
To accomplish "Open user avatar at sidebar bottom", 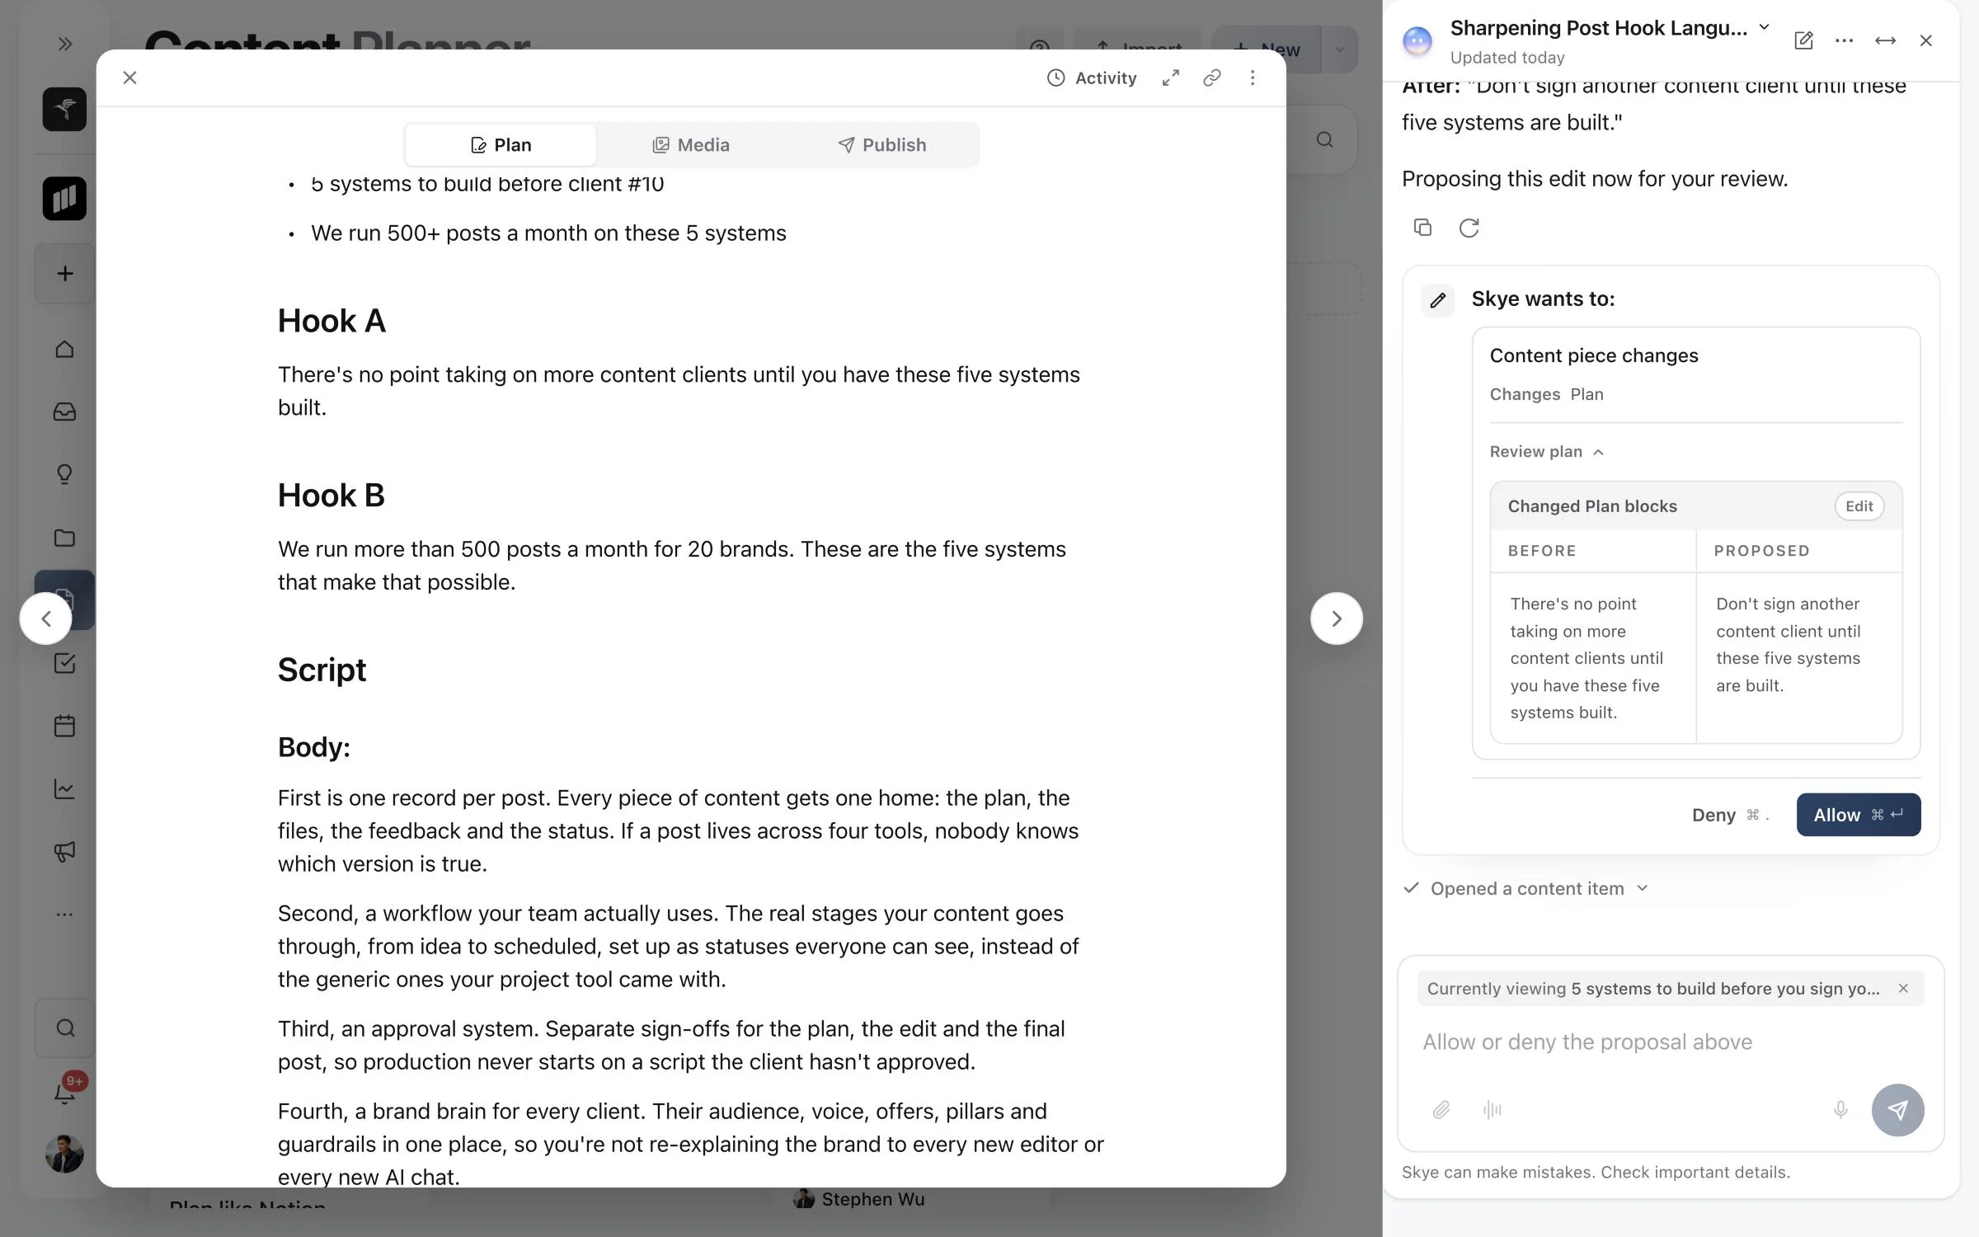I will pos(64,1154).
